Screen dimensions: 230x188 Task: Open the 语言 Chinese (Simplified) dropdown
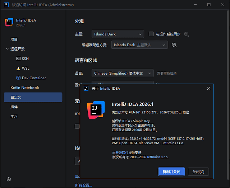click(122, 73)
